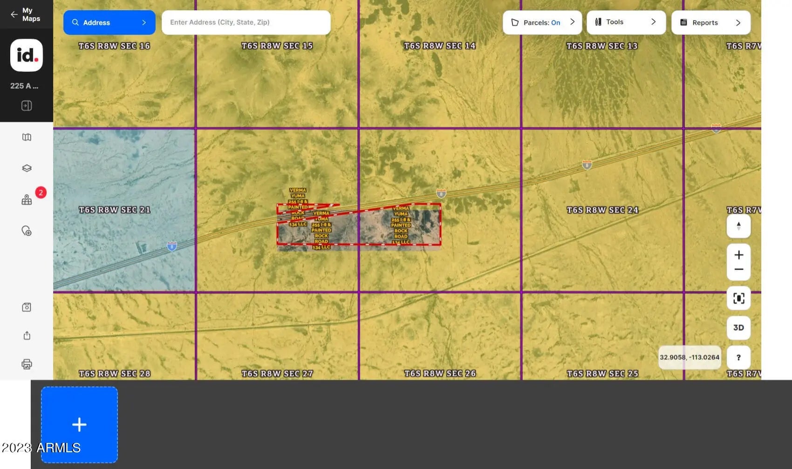Open the map layers stack icon
This screenshot has height=469, width=792.
pyautogui.click(x=27, y=168)
